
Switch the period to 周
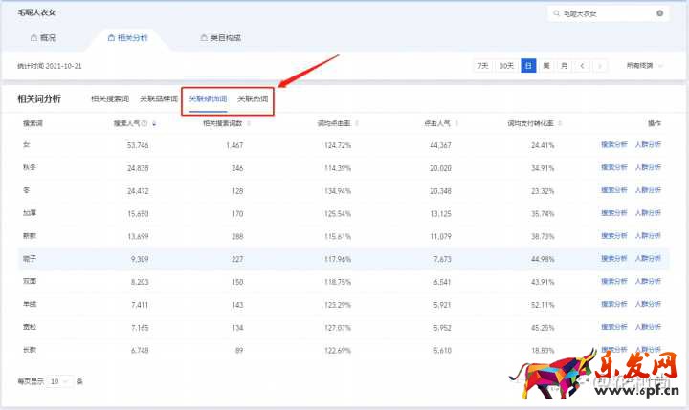pyautogui.click(x=545, y=66)
